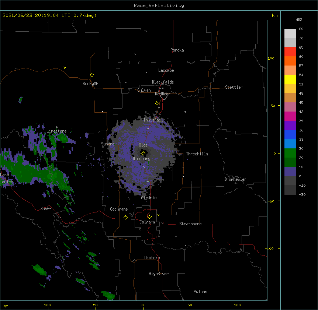Click the white asterisk east of Innisfail

point(185,112)
